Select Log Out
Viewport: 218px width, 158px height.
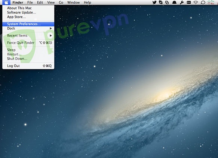coord(28,66)
